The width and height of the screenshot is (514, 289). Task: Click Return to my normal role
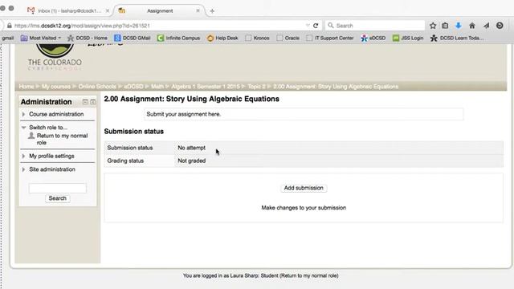point(63,139)
